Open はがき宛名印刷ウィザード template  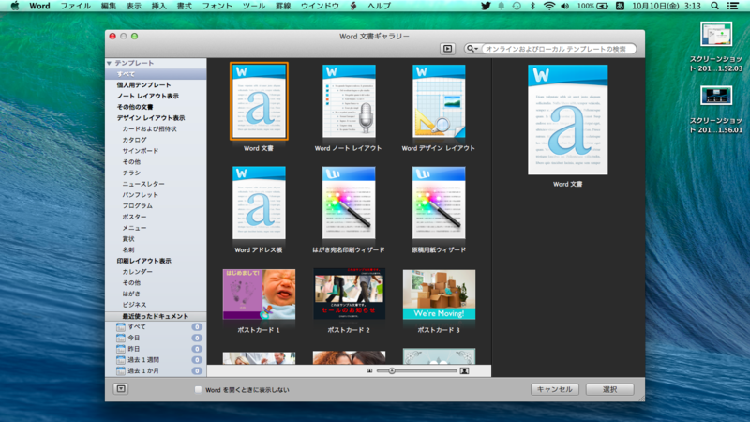click(349, 203)
